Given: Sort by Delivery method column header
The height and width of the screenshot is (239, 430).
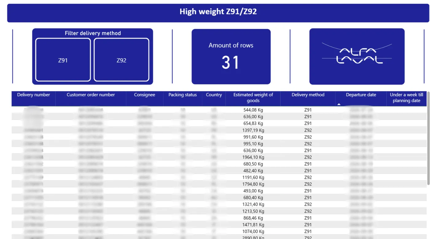Looking at the screenshot, I should pyautogui.click(x=308, y=98).
